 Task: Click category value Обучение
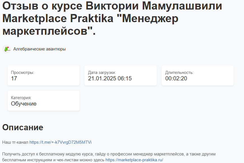click(x=24, y=104)
